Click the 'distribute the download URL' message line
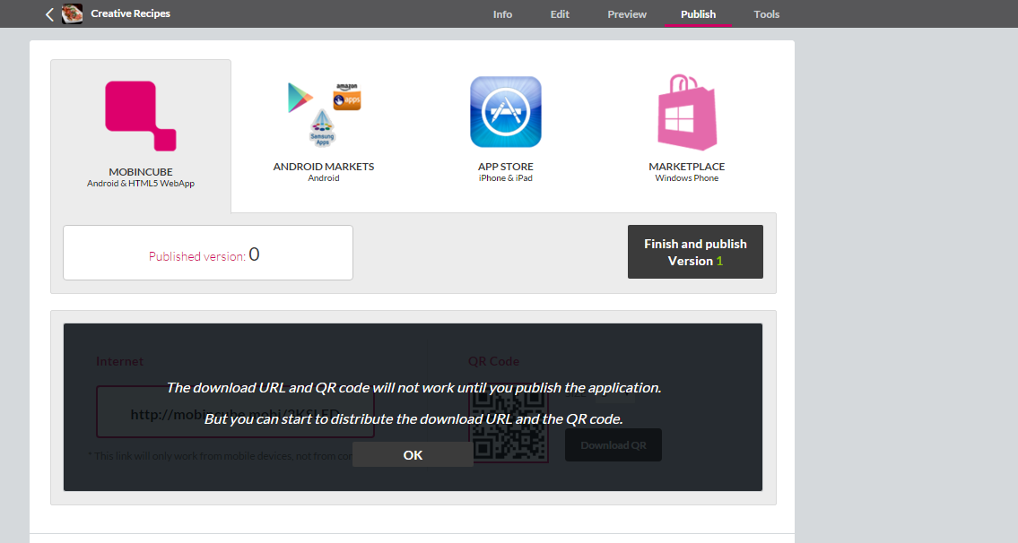 [x=413, y=419]
